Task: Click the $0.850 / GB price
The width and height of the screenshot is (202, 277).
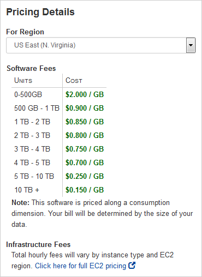Action: click(x=85, y=122)
